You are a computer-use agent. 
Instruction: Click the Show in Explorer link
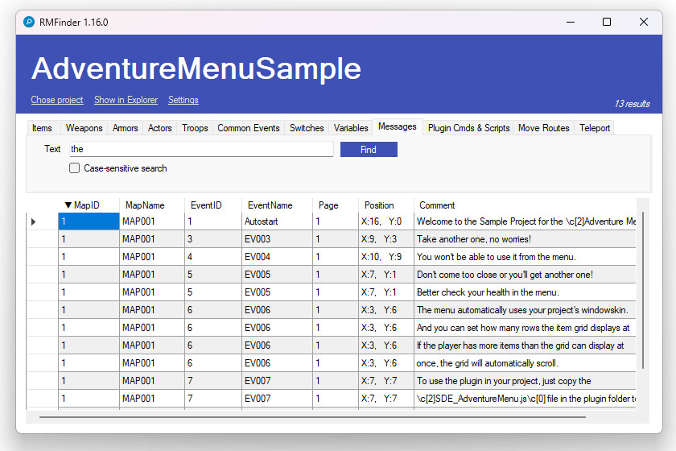126,100
